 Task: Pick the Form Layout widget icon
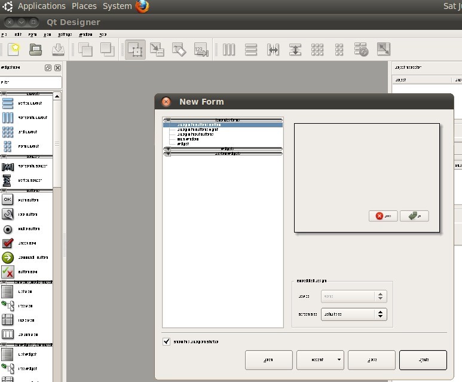pyautogui.click(x=8, y=146)
